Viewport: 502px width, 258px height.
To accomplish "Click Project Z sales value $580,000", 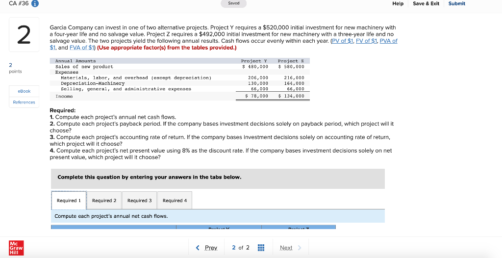I will 291,67.
